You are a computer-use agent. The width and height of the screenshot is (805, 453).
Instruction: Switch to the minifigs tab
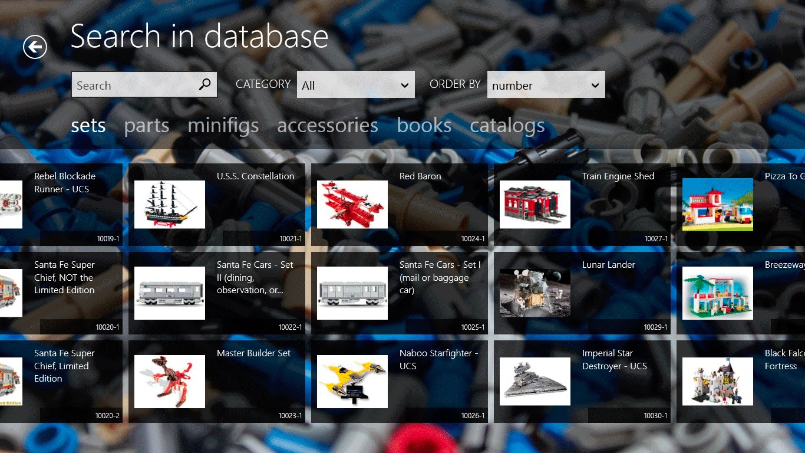click(223, 125)
